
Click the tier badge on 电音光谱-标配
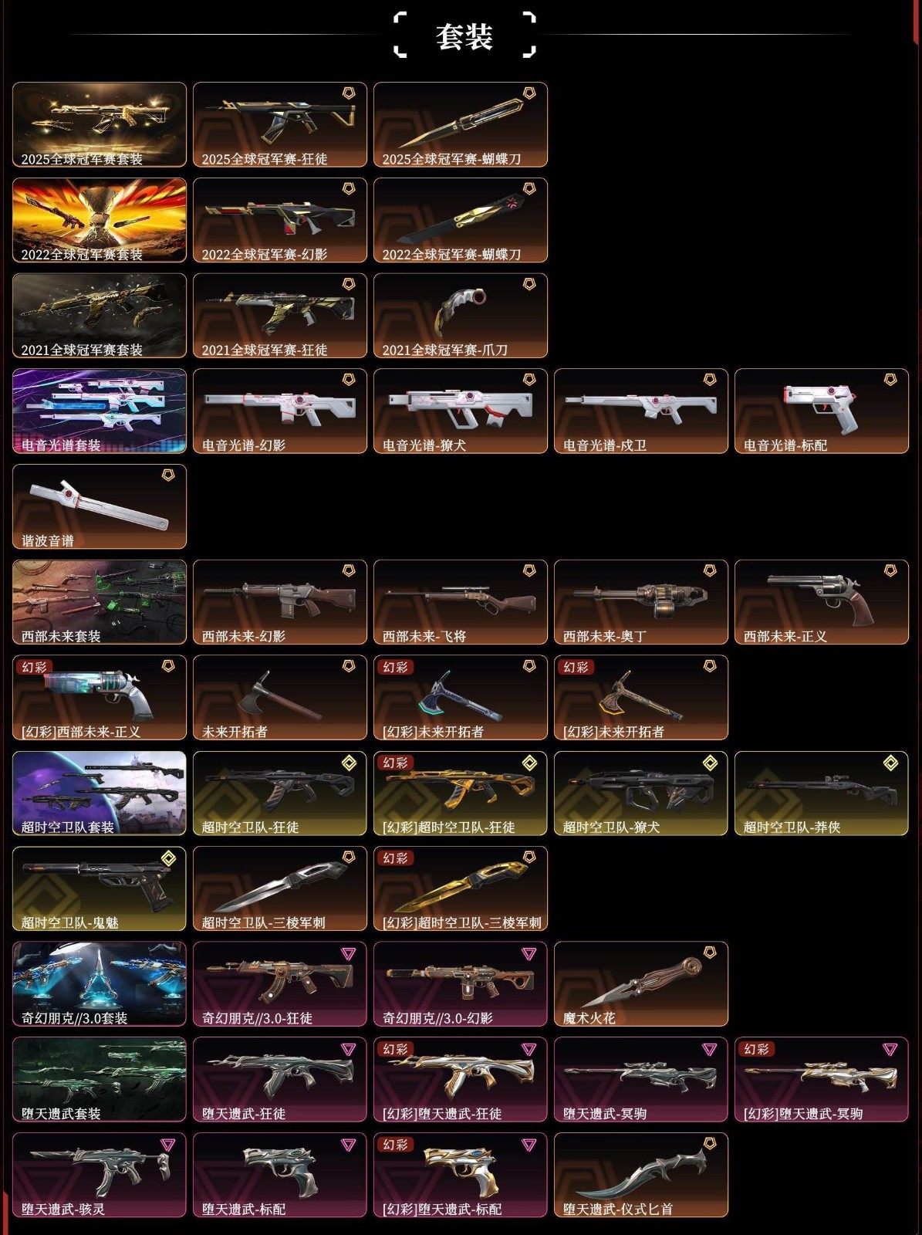[890, 380]
